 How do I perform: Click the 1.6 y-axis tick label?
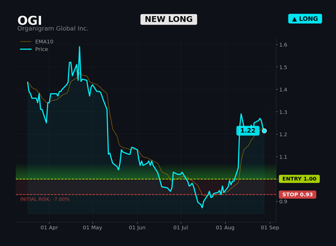[283, 45]
